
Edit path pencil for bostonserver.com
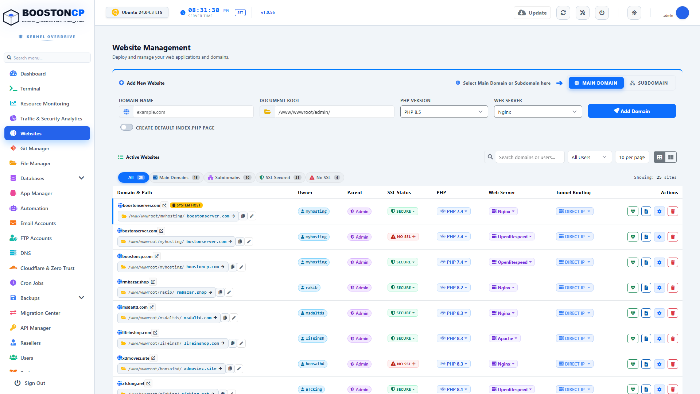pos(249,242)
